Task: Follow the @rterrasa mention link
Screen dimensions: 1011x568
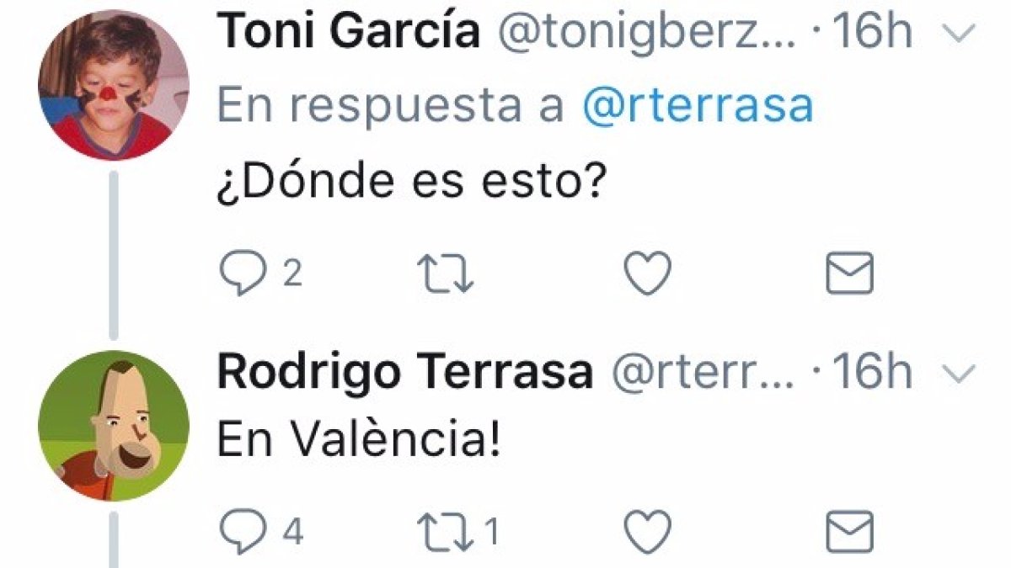Action: point(698,108)
